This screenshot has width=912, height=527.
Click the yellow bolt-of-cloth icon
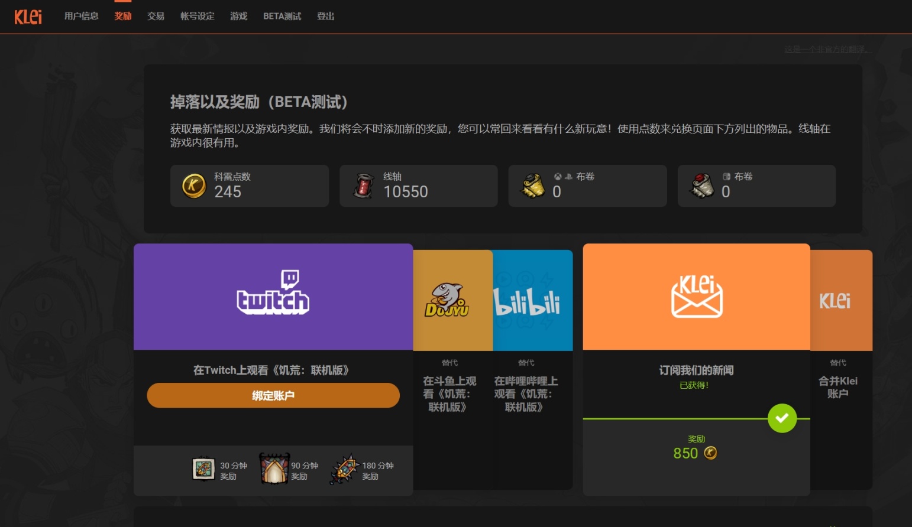tap(532, 186)
